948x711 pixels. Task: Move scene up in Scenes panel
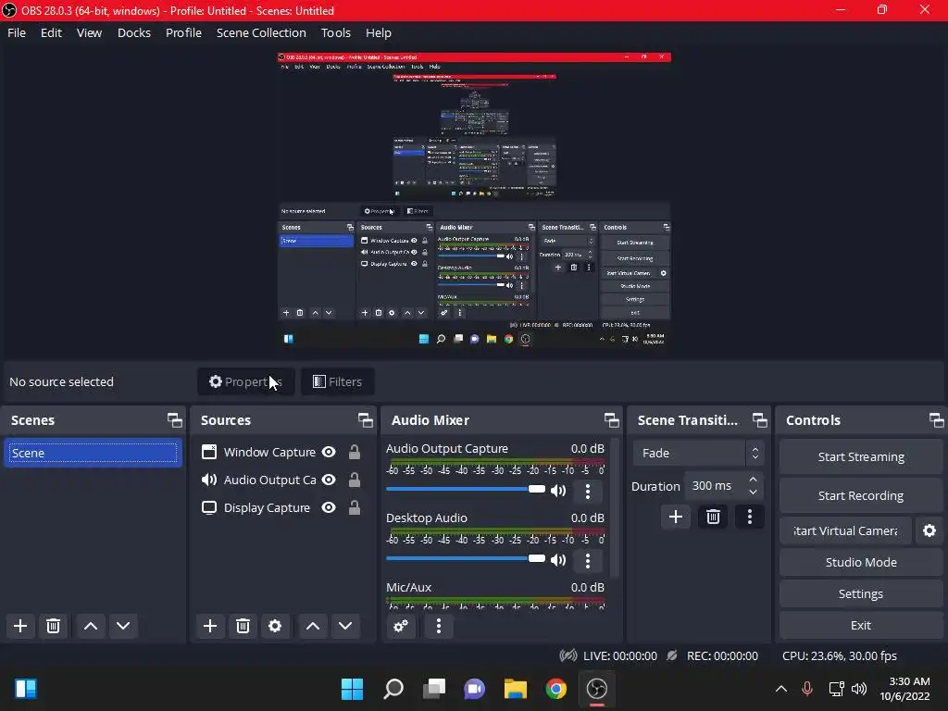(91, 626)
